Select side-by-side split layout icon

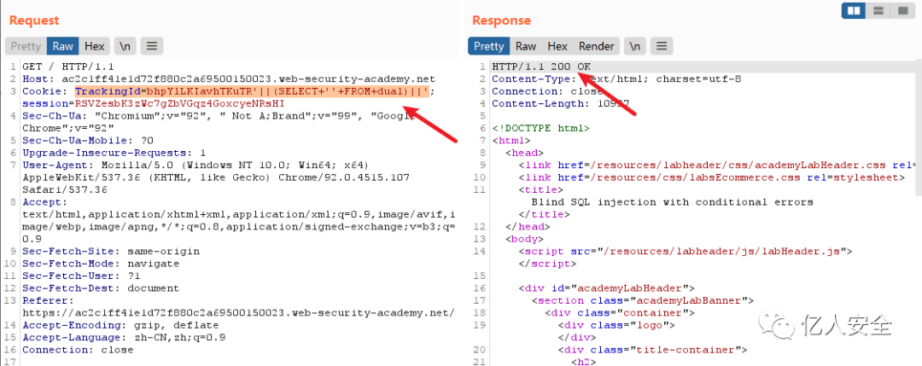click(x=854, y=10)
